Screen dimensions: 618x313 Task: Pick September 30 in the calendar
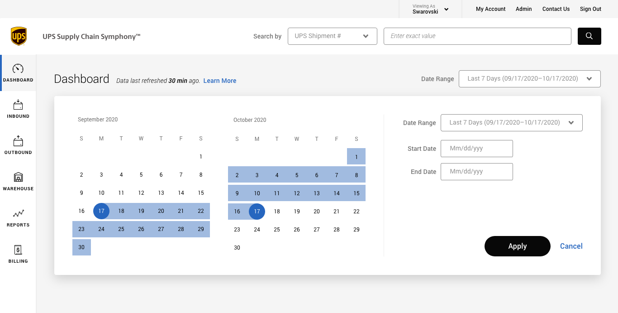tap(81, 247)
